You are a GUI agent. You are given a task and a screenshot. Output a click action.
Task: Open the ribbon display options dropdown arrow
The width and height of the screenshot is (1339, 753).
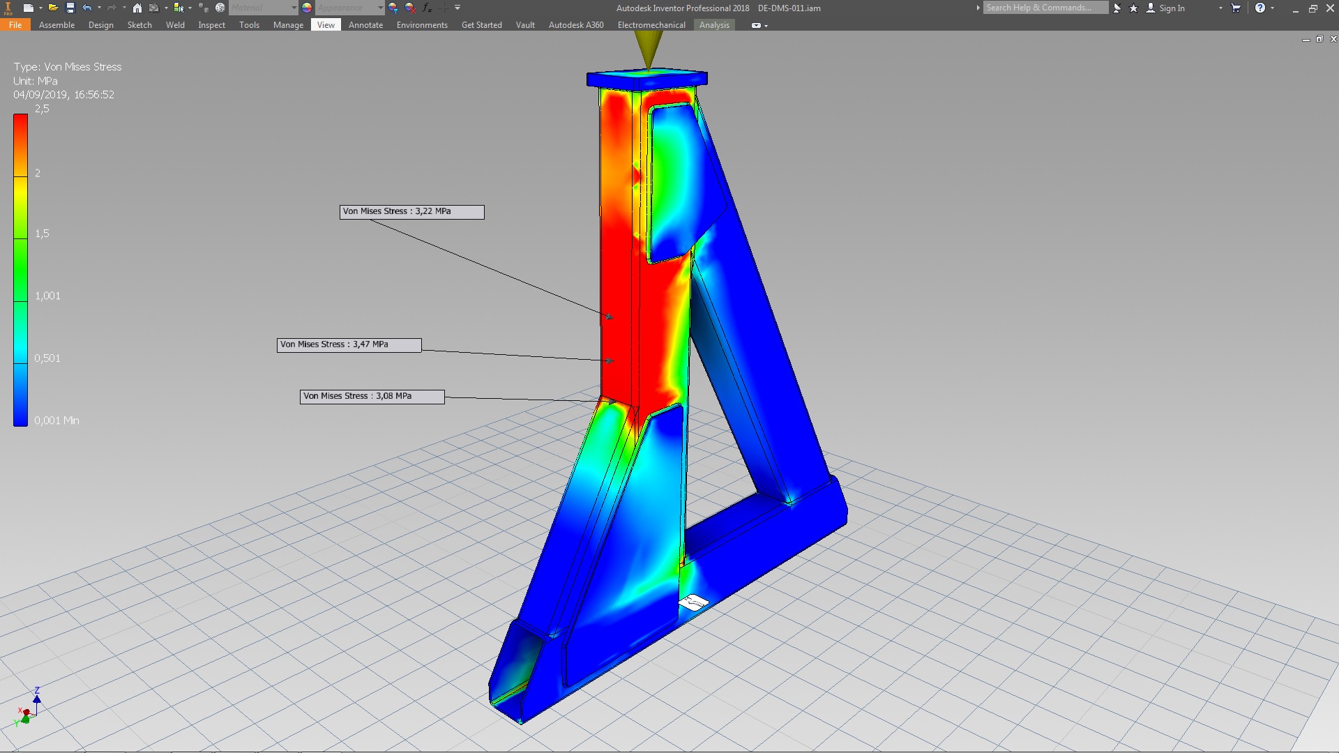click(x=766, y=26)
